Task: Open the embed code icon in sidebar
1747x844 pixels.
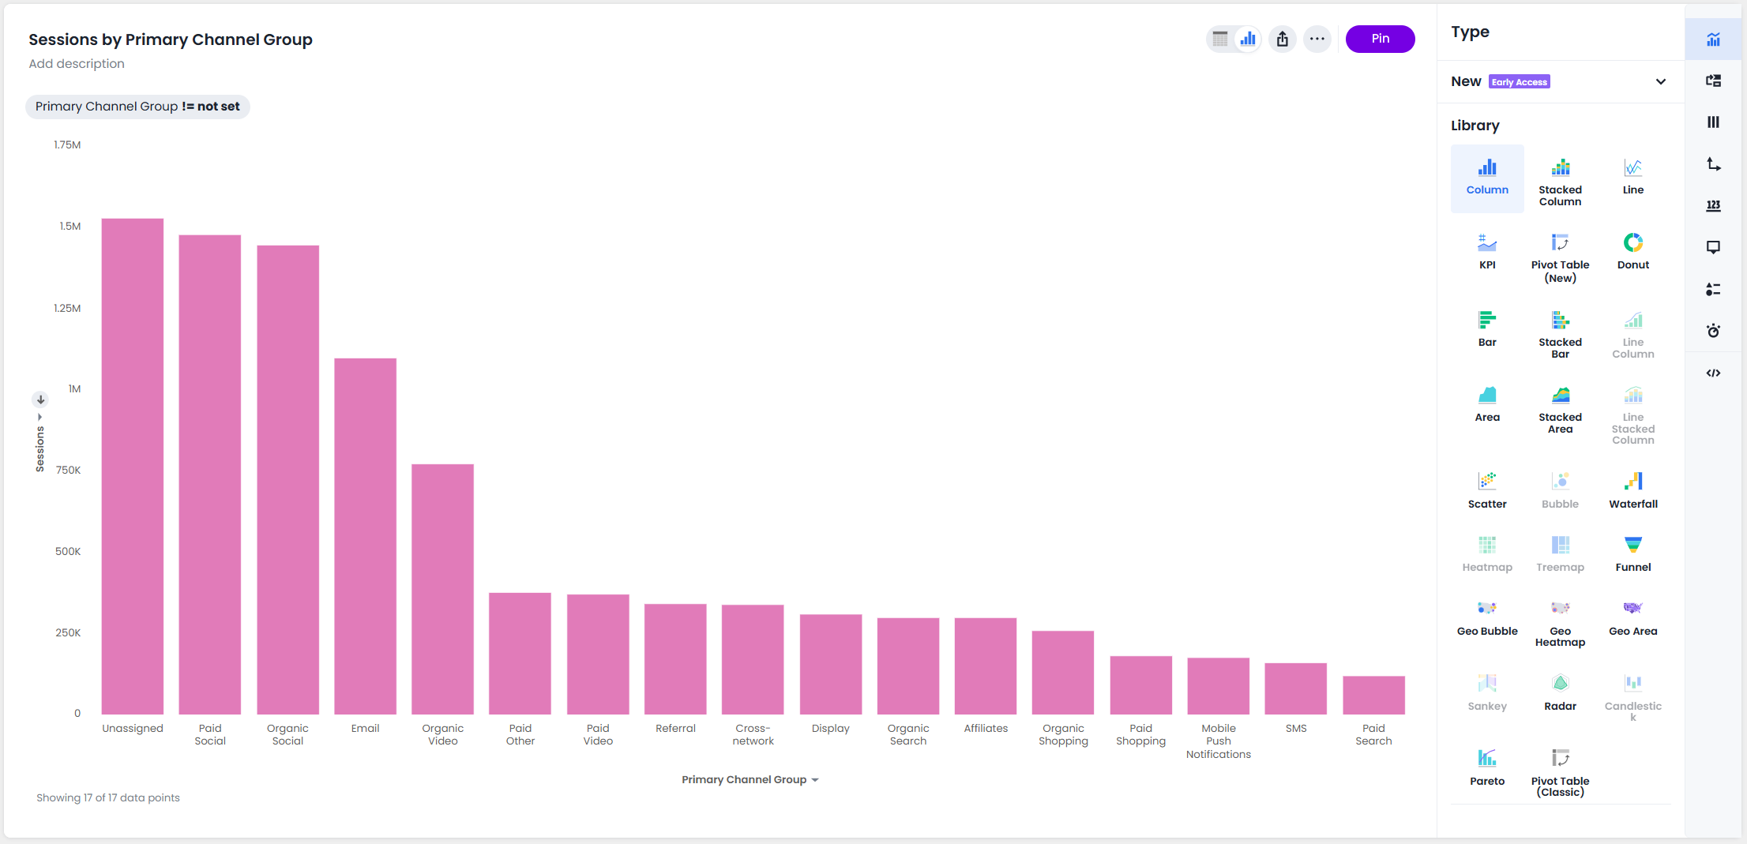Action: pos(1713,373)
